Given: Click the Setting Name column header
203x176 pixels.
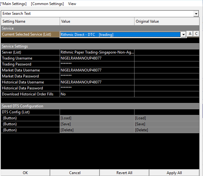Looking at the screenshot, I should 30,21.
